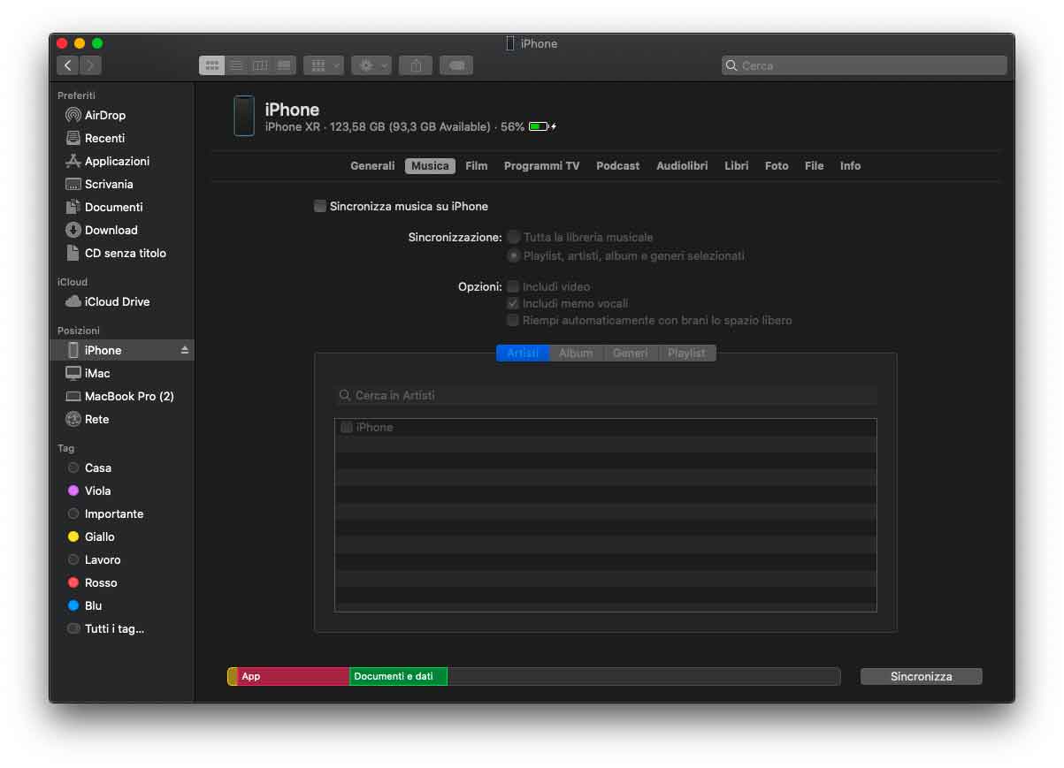This screenshot has height=768, width=1064.
Task: Open the Film tab
Action: coord(477,166)
